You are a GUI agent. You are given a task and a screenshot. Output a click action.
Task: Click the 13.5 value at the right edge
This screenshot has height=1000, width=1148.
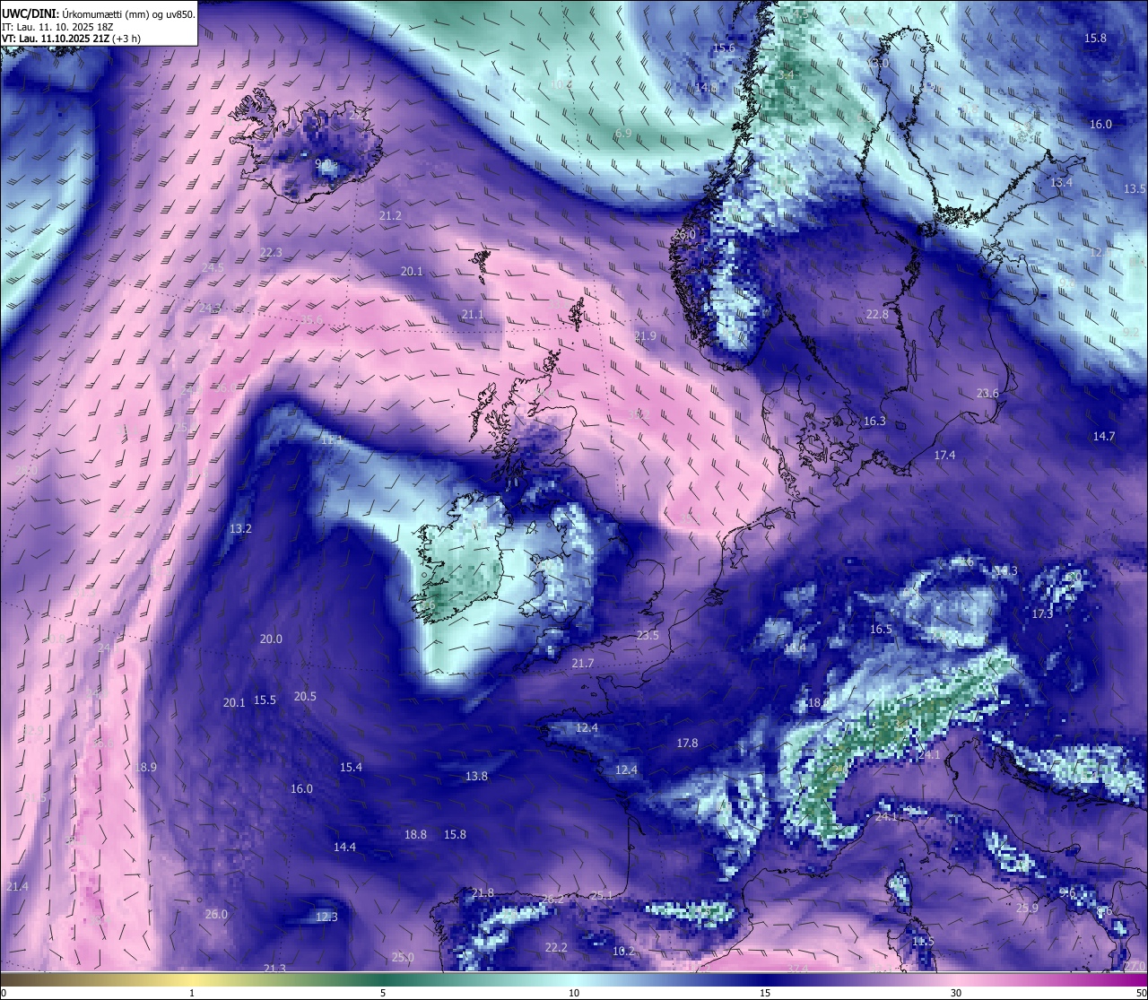pyautogui.click(x=1135, y=189)
